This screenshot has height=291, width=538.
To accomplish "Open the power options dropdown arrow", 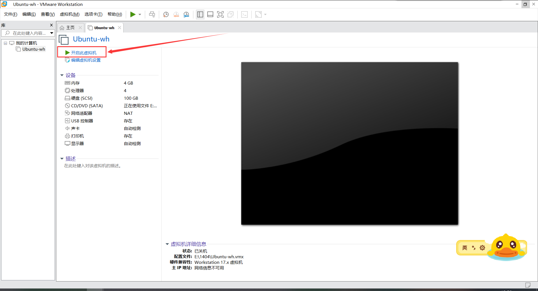I will pyautogui.click(x=140, y=15).
